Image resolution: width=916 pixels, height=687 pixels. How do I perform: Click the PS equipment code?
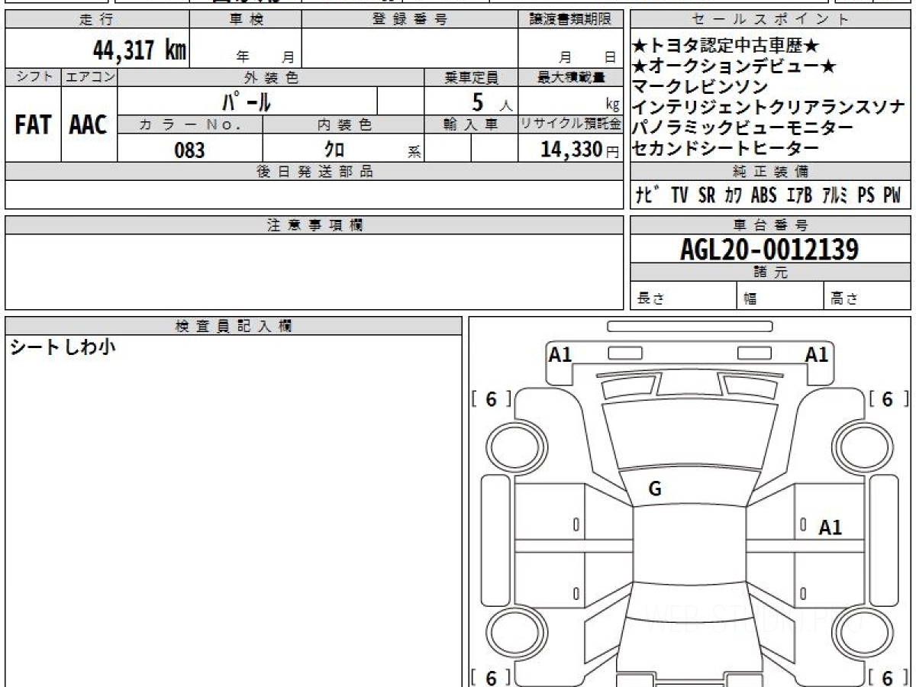click(866, 195)
